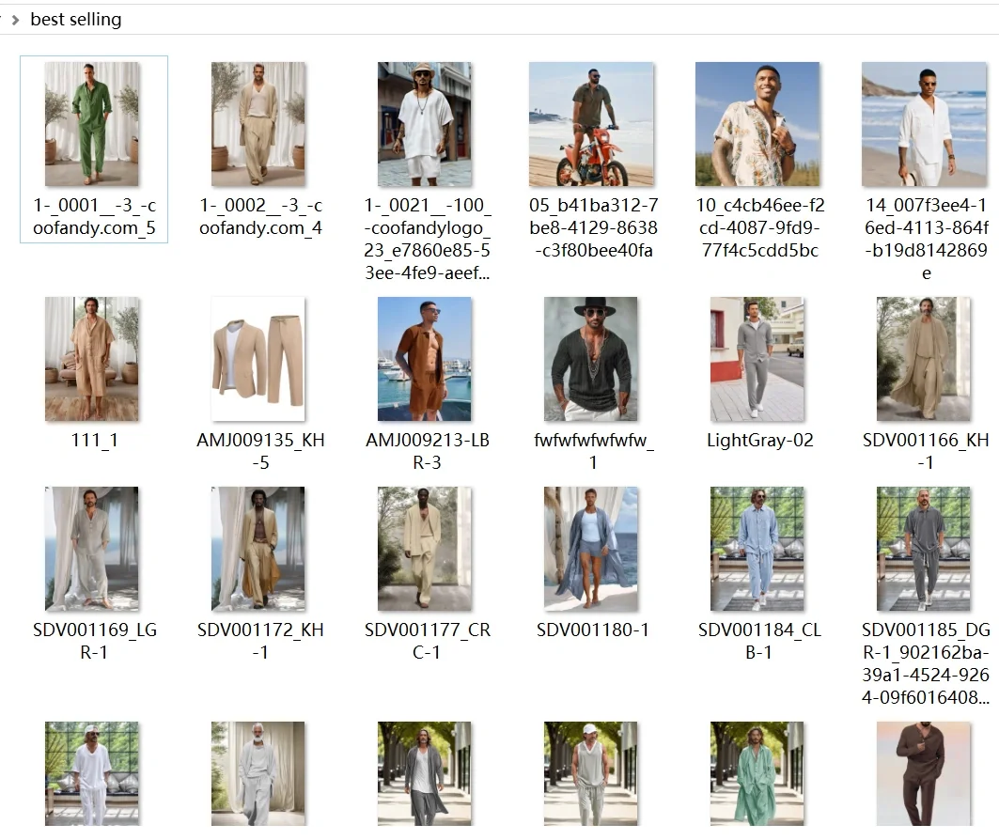Select the floral shirt thumbnail 10_c4cb46ee
This screenshot has height=840, width=999.
757,124
